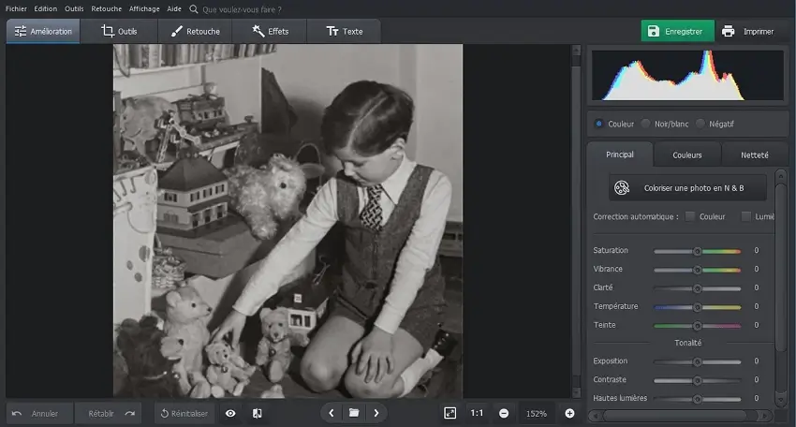Open the Outils menu in menu bar
The height and width of the screenshot is (427, 796).
(x=74, y=8)
